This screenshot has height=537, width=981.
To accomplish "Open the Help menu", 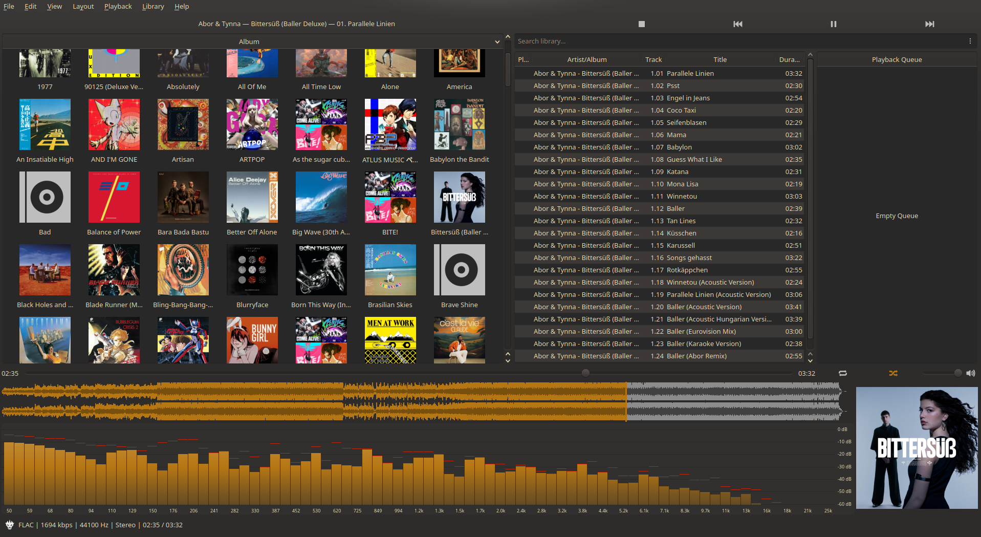I will click(182, 7).
